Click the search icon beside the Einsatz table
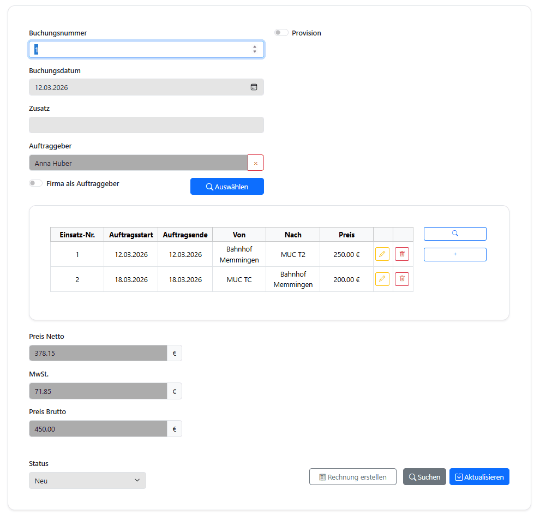Viewport: 540px width, 520px height. 454,234
